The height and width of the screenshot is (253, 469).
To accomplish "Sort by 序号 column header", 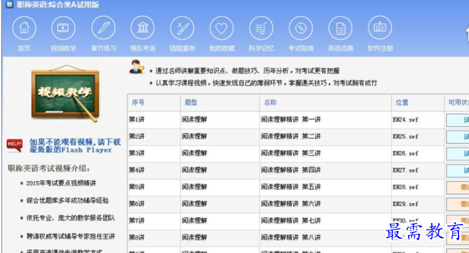I will (154, 102).
